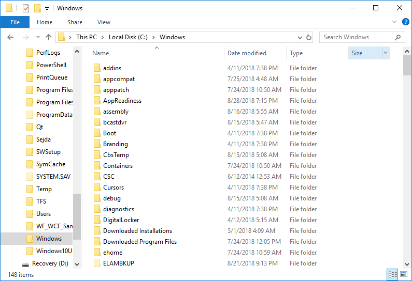The height and width of the screenshot is (281, 412).
Task: Select the assembly folder icon
Action: pyautogui.click(x=97, y=111)
